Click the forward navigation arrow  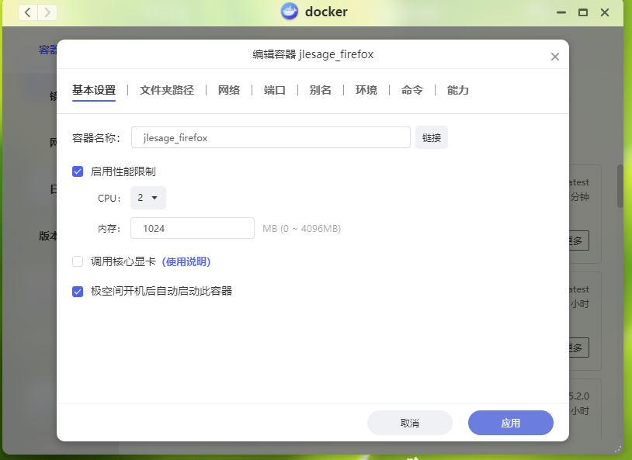point(47,12)
